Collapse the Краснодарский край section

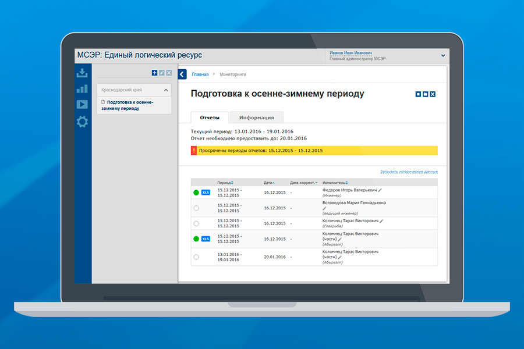click(x=165, y=90)
